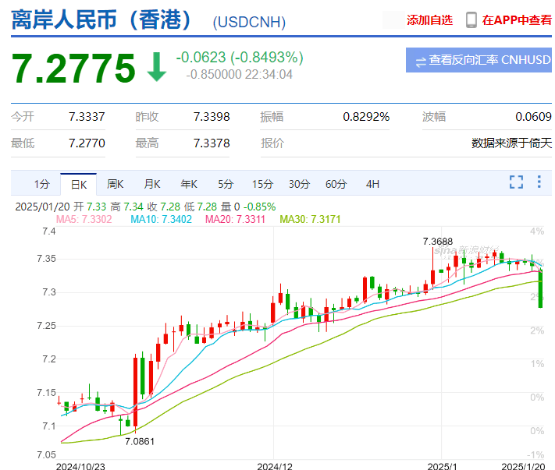Click the 2024/12 date axis label
Screen dimensions: 555x470
[x=275, y=466]
